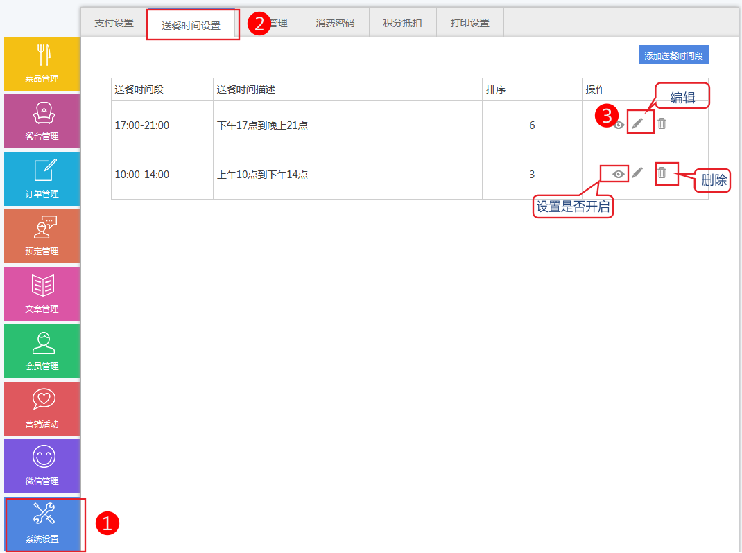This screenshot has height=553, width=742.
Task: Switch to the 消费密码 tab
Action: pos(335,23)
